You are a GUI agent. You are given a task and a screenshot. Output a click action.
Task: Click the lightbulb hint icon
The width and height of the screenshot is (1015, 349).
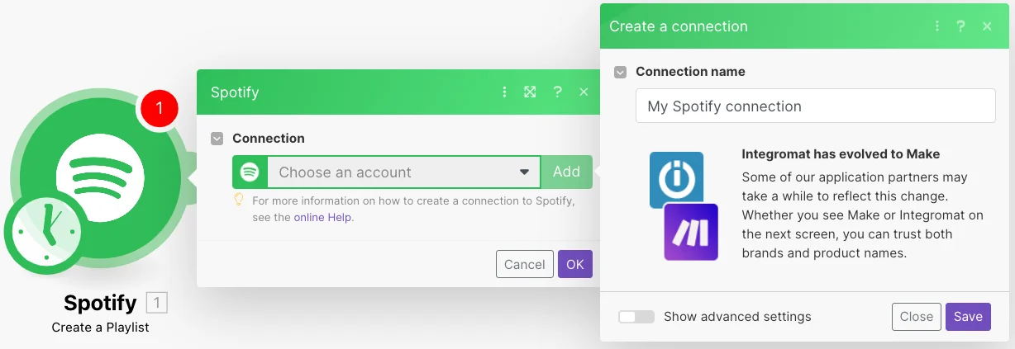(240, 200)
